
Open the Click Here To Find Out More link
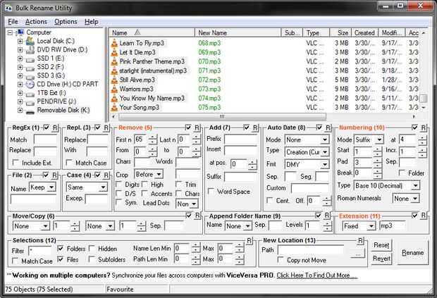coord(317,275)
